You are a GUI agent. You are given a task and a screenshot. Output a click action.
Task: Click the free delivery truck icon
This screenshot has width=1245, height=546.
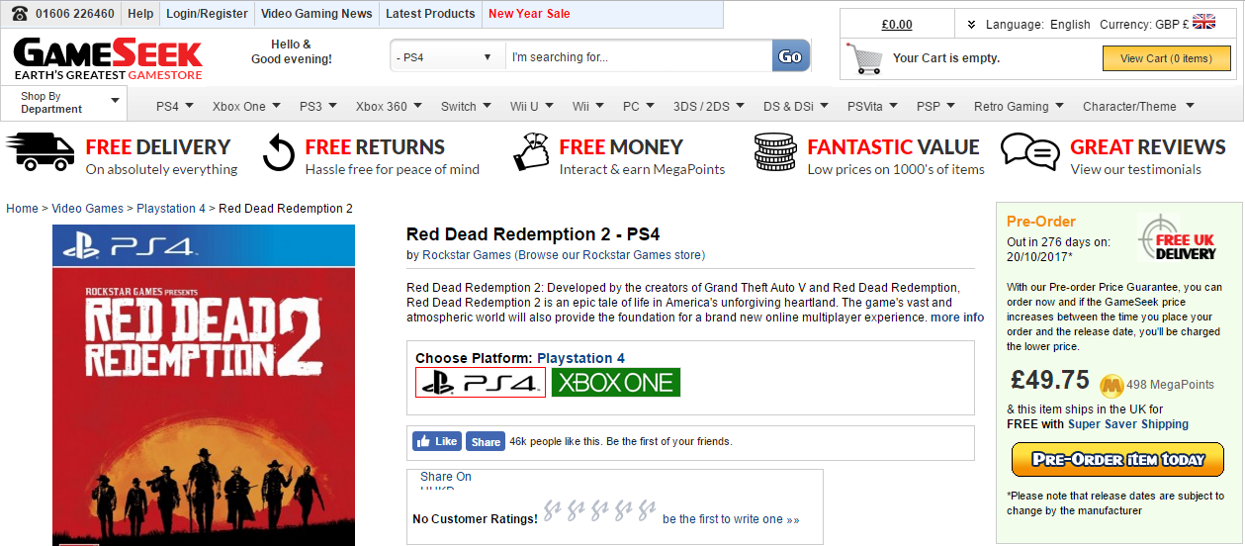(41, 153)
